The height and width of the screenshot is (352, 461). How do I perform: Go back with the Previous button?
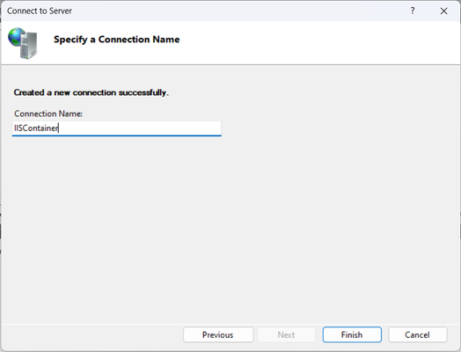tap(218, 334)
